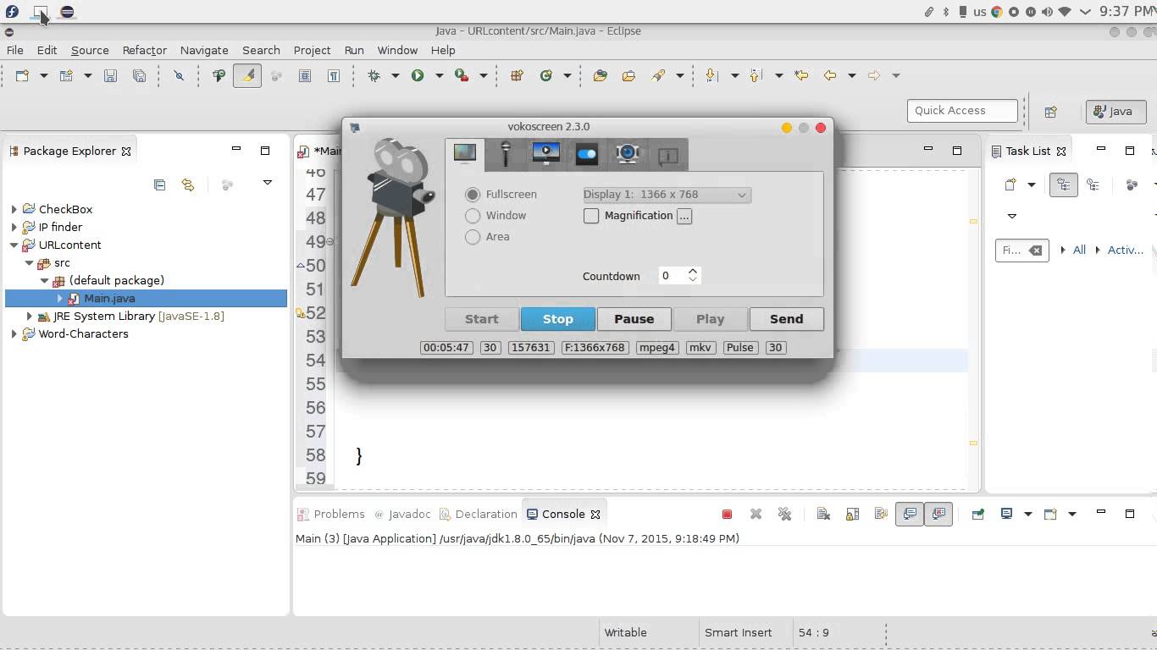Click Pin Console icon in Console toolbar
The height and width of the screenshot is (650, 1157).
click(977, 514)
